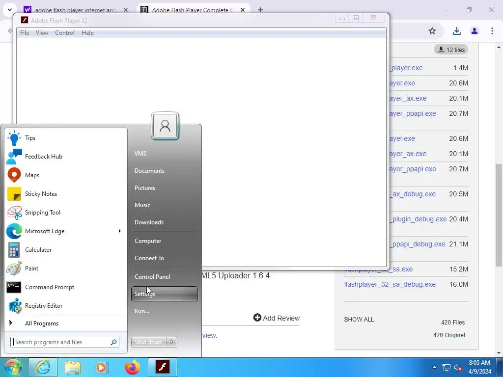
Task: Click the Add Review plus icon
Action: [257, 318]
